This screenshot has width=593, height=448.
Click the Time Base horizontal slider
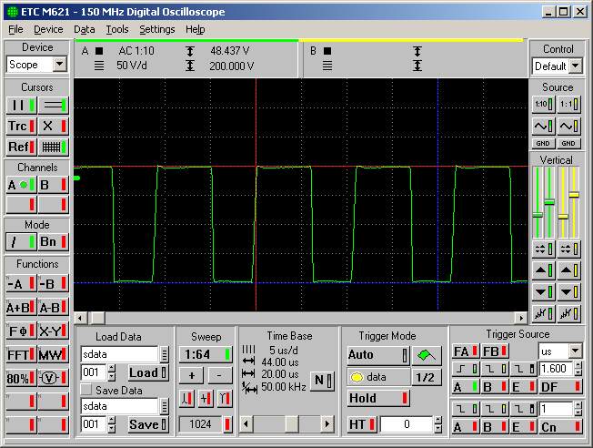click(290, 424)
